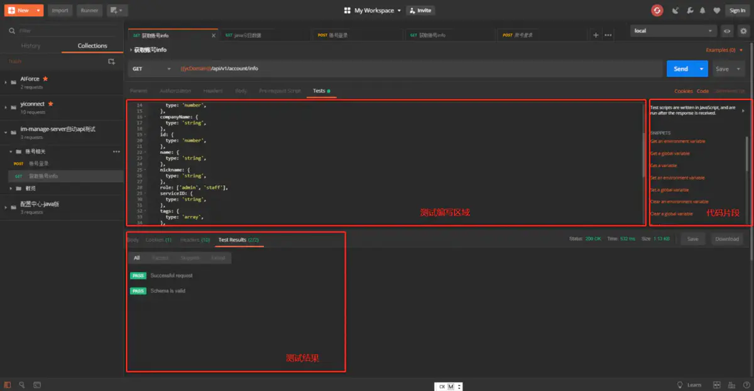Open the local environment dropdown
Viewport: 754px width, 391px height.
tap(674, 31)
